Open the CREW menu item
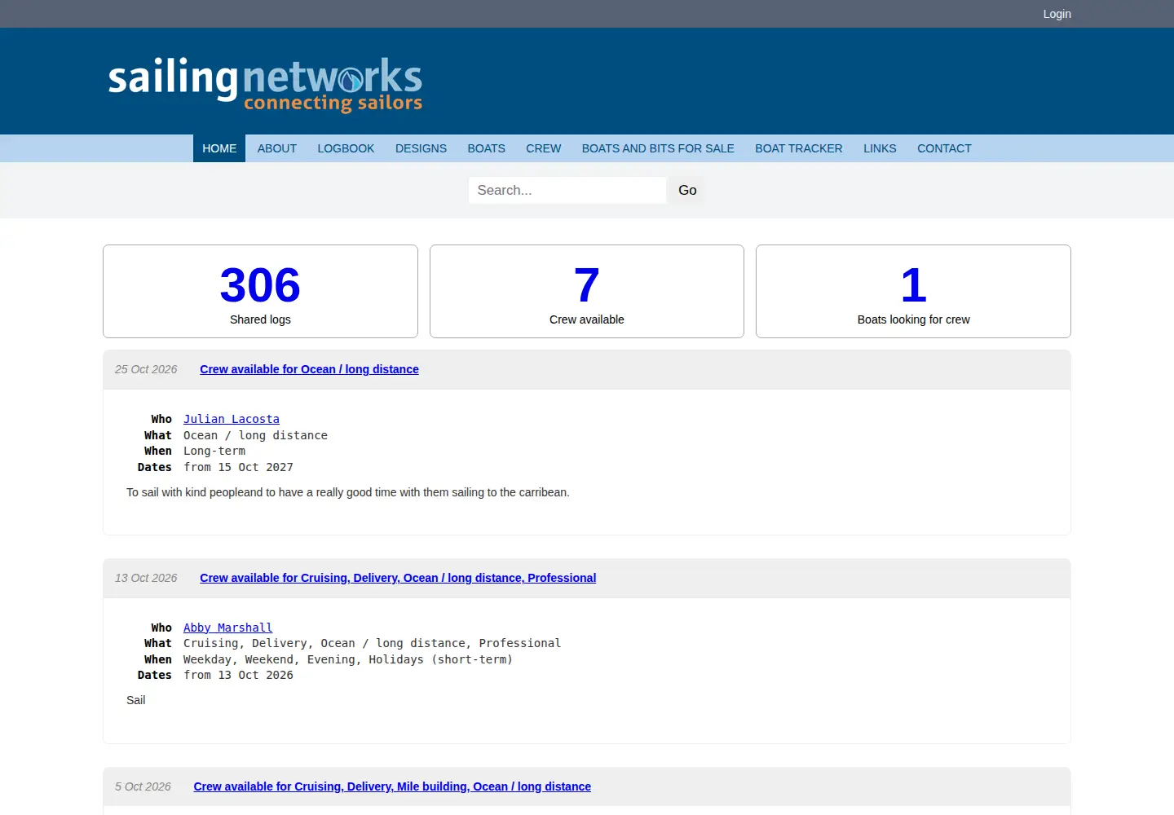This screenshot has width=1174, height=815. (x=544, y=148)
